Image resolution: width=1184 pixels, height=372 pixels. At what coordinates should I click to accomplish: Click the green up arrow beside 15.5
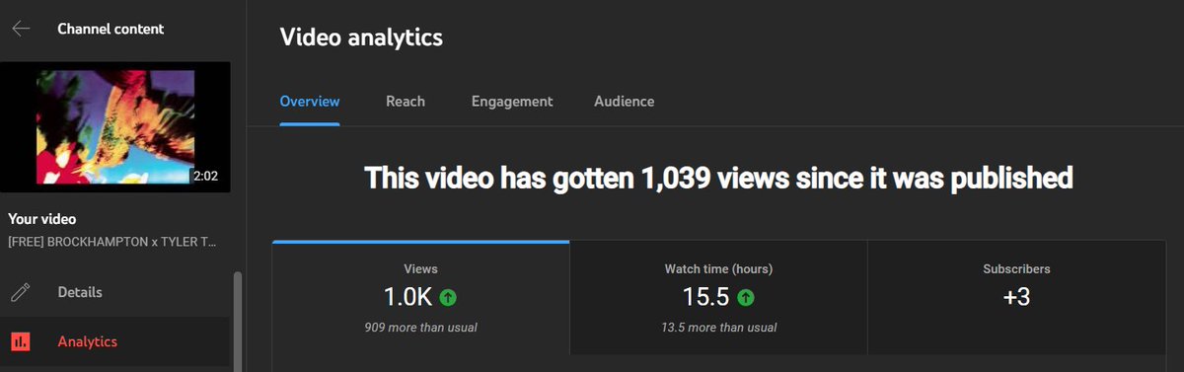click(746, 296)
